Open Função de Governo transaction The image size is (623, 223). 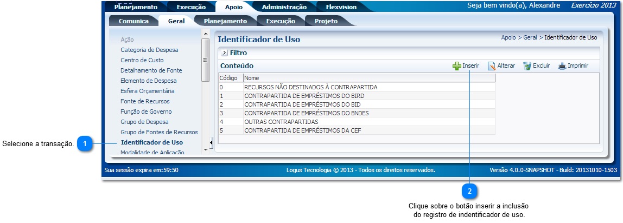(146, 111)
